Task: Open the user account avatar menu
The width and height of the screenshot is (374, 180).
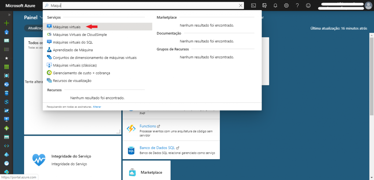Action: coord(368,5)
